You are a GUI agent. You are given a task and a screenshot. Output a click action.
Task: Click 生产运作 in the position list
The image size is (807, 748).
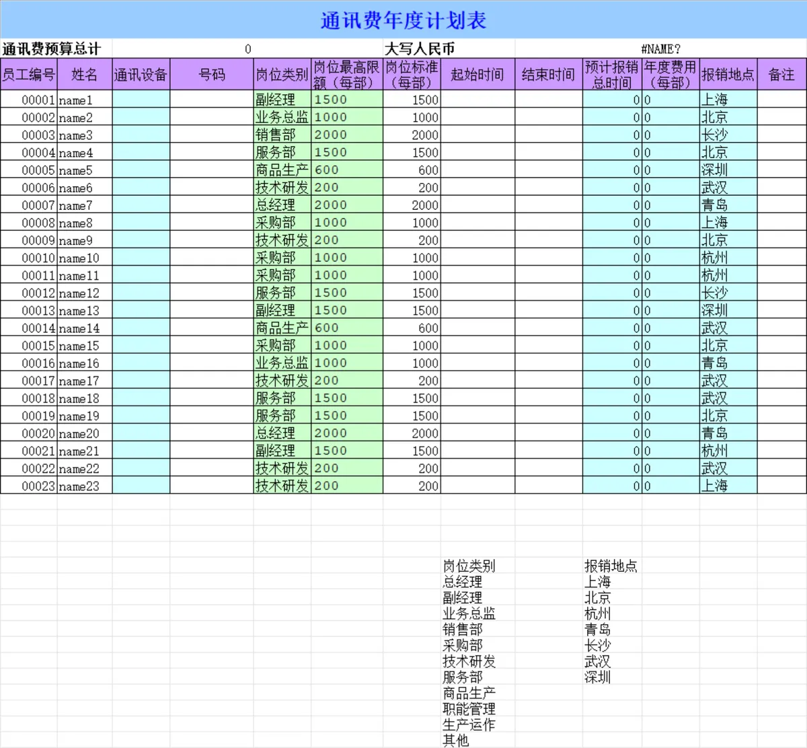469,724
